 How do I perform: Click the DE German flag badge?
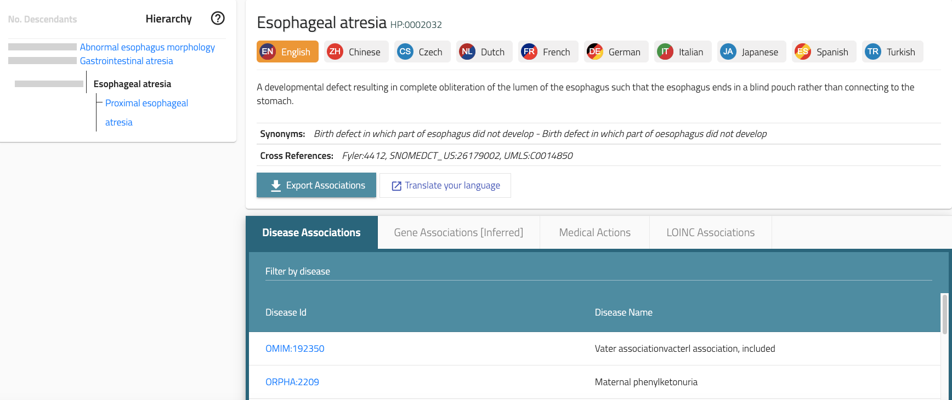pos(595,52)
